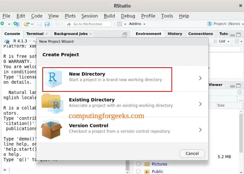
Task: Minimize the Files/Viewer pane
Action: click(233, 86)
